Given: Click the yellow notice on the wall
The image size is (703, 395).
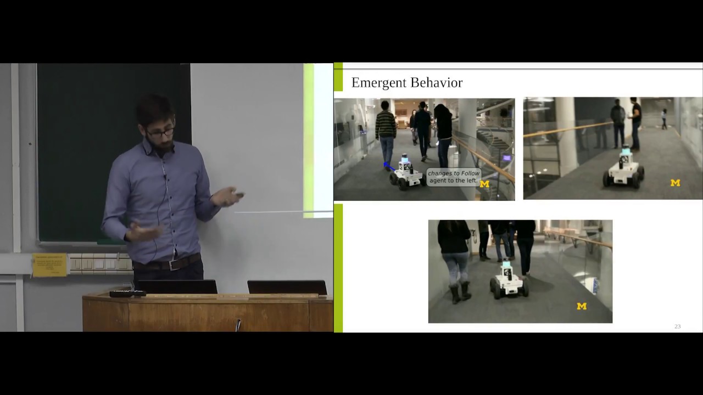Looking at the screenshot, I should point(49,265).
